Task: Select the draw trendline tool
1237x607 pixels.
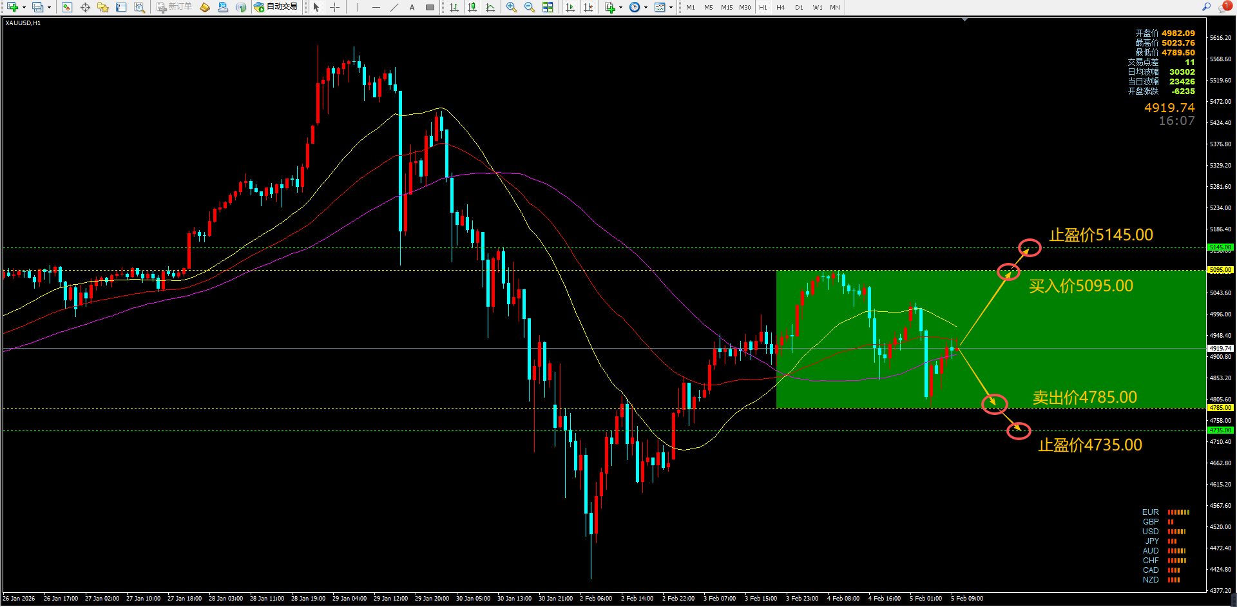Action: [x=394, y=7]
